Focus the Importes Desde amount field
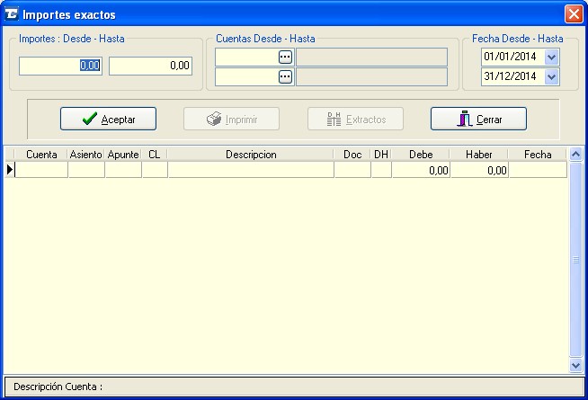The image size is (588, 400). coord(60,66)
